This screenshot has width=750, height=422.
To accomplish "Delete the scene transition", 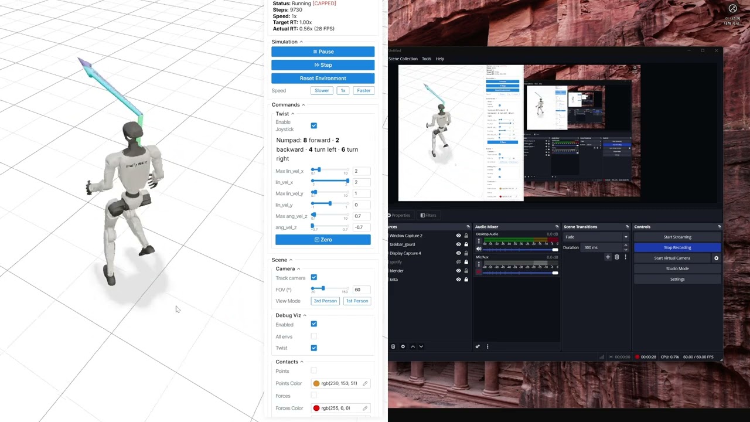I will tap(616, 257).
